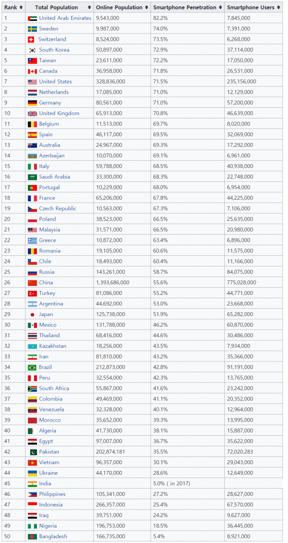
Task: Open the Switzerland country link
Action: point(52,39)
